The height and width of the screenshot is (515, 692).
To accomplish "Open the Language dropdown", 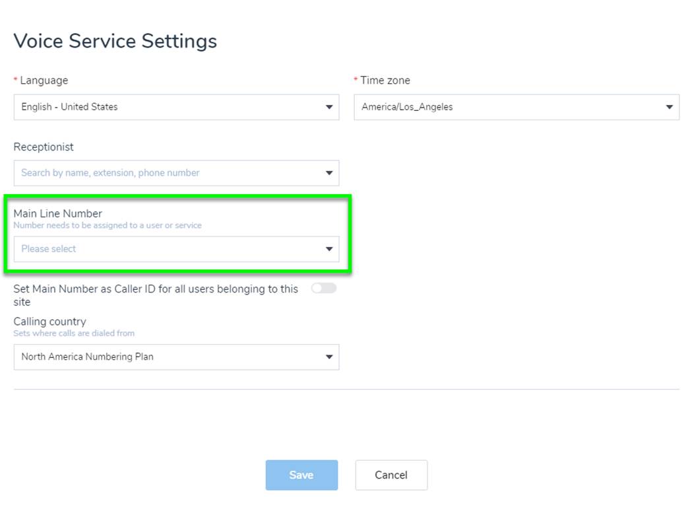I will (176, 107).
